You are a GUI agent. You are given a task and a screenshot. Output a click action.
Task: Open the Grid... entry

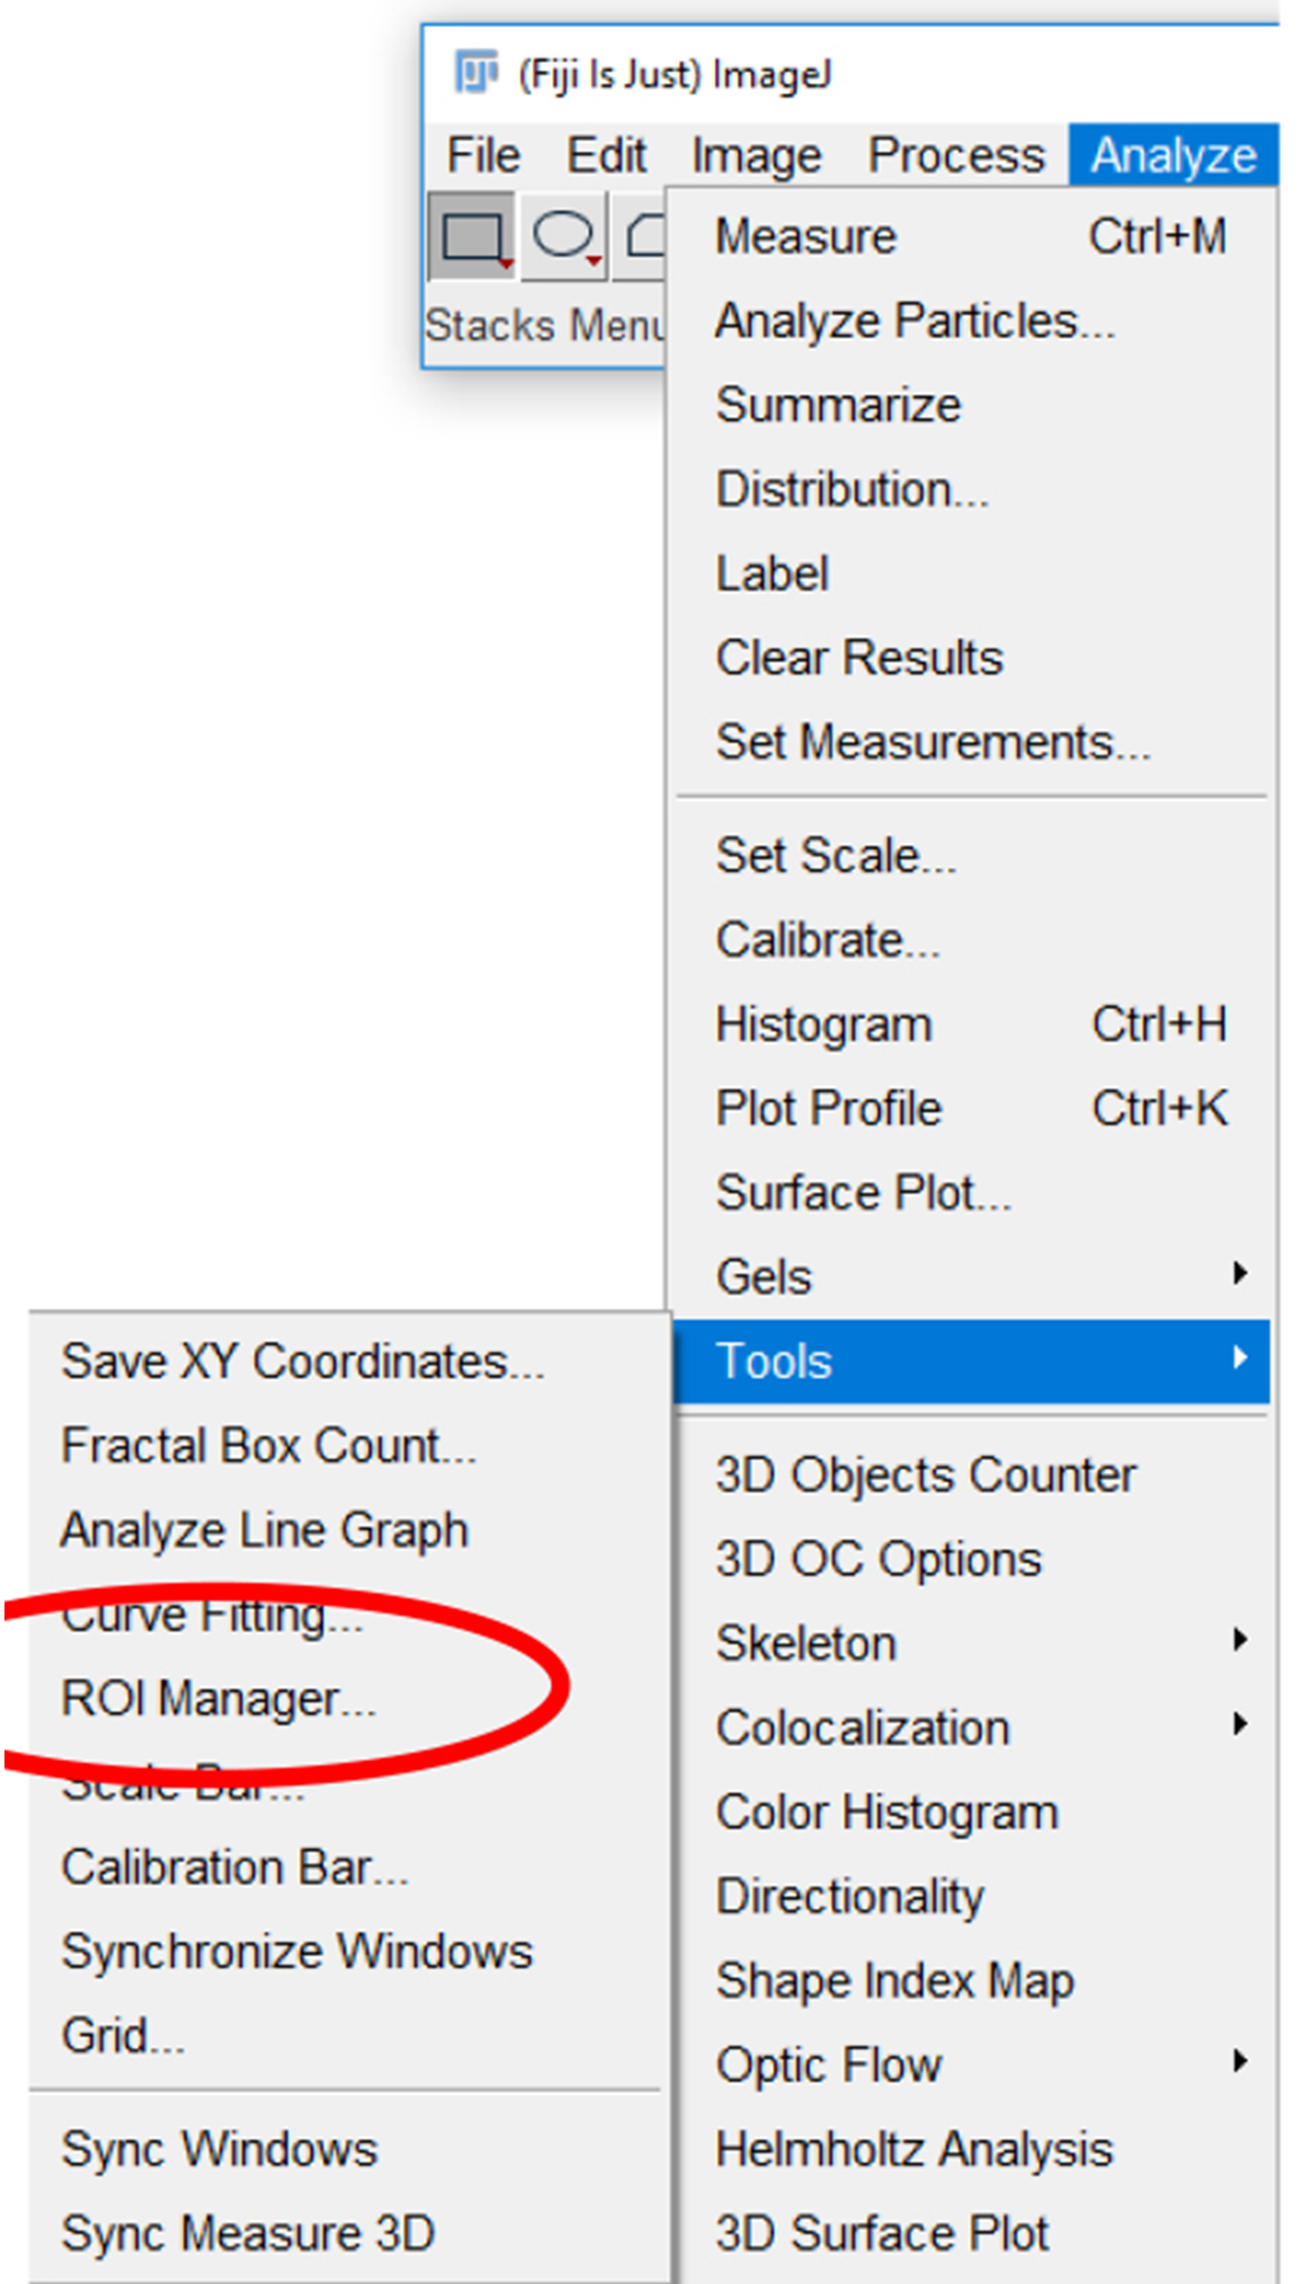pyautogui.click(x=348, y=2035)
